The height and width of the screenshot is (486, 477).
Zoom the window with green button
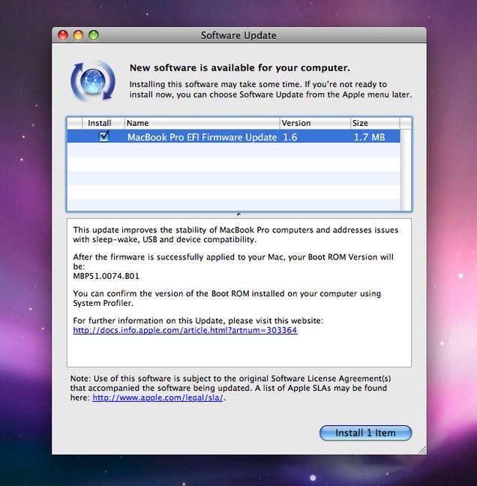click(94, 35)
